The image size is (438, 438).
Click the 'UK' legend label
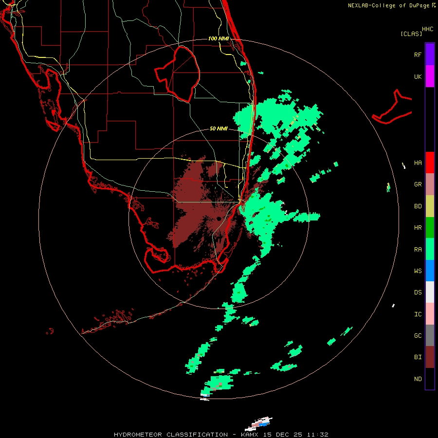(418, 76)
